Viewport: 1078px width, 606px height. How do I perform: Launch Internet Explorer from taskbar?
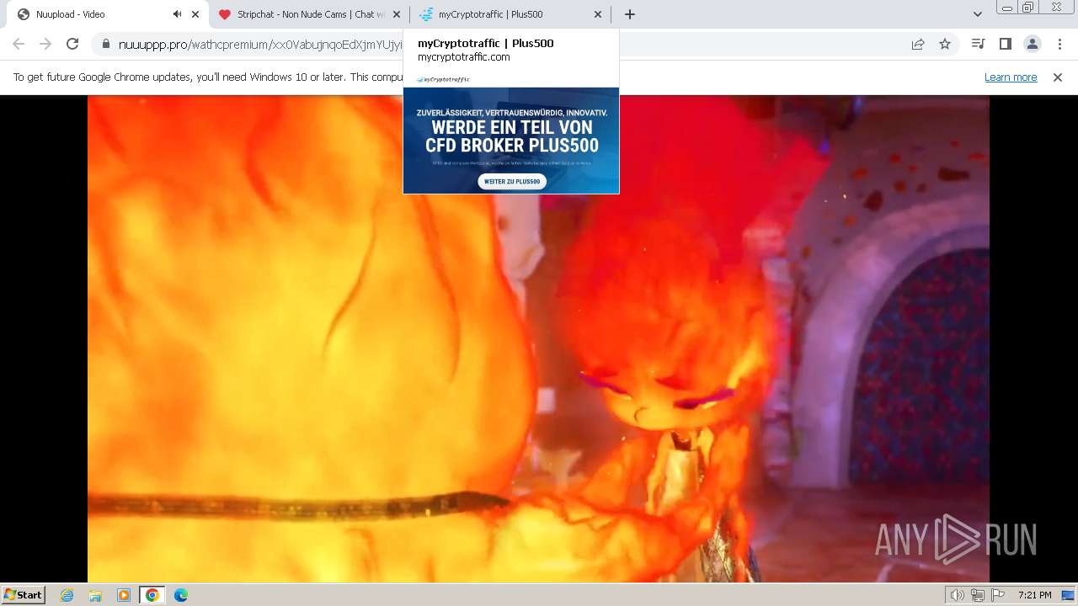67,595
